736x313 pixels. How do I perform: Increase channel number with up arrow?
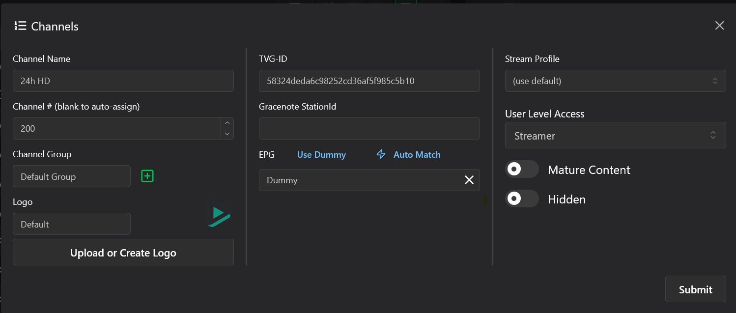tap(227, 123)
